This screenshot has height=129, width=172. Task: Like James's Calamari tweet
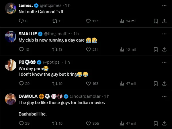88,21
